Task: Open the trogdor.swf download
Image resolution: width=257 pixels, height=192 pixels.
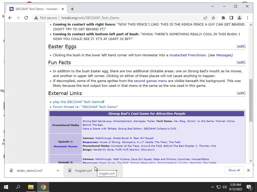Action: pos(83,170)
